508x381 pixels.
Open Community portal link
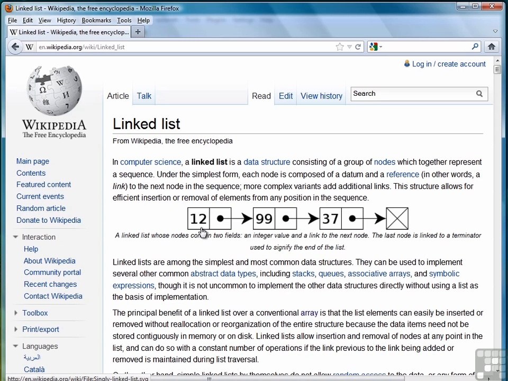(52, 272)
